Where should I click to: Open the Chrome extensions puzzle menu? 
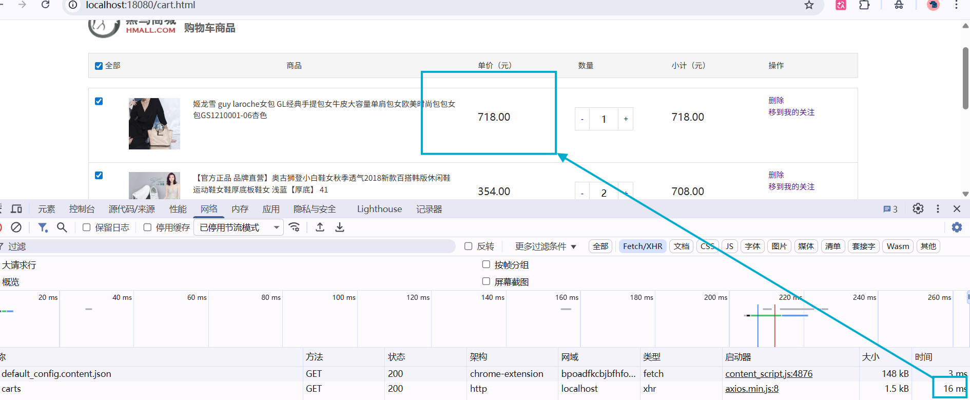pyautogui.click(x=864, y=5)
